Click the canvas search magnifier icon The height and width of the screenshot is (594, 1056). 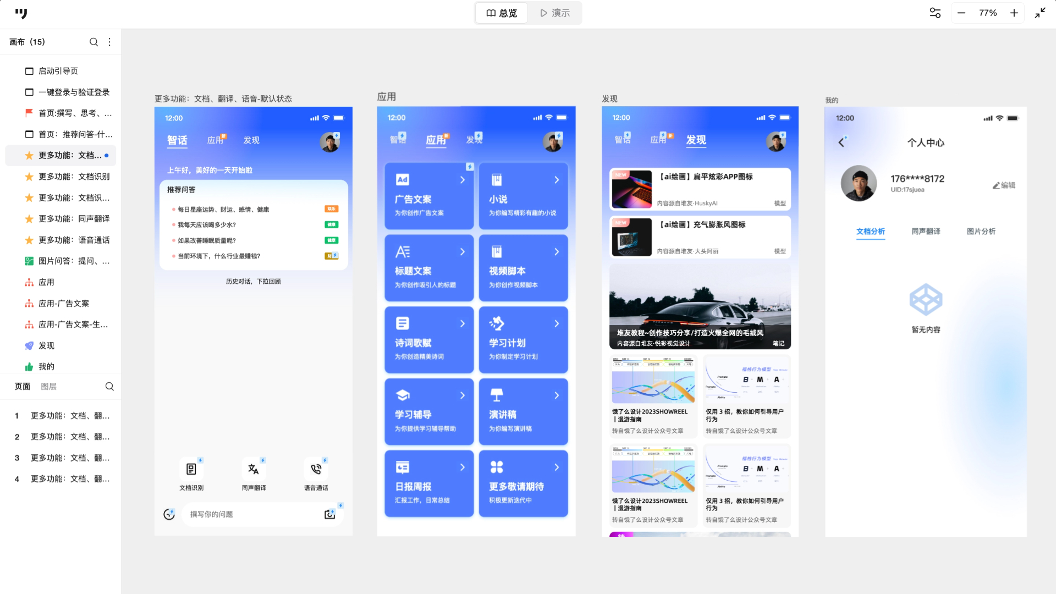[x=94, y=42]
